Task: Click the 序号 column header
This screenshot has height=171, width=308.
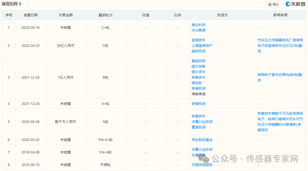Action: (x=9, y=15)
